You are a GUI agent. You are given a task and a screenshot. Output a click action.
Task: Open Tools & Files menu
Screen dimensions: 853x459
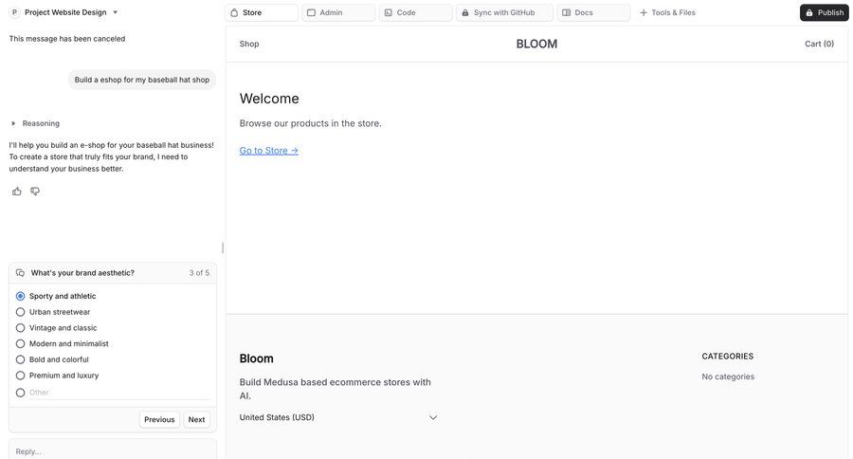(x=667, y=12)
